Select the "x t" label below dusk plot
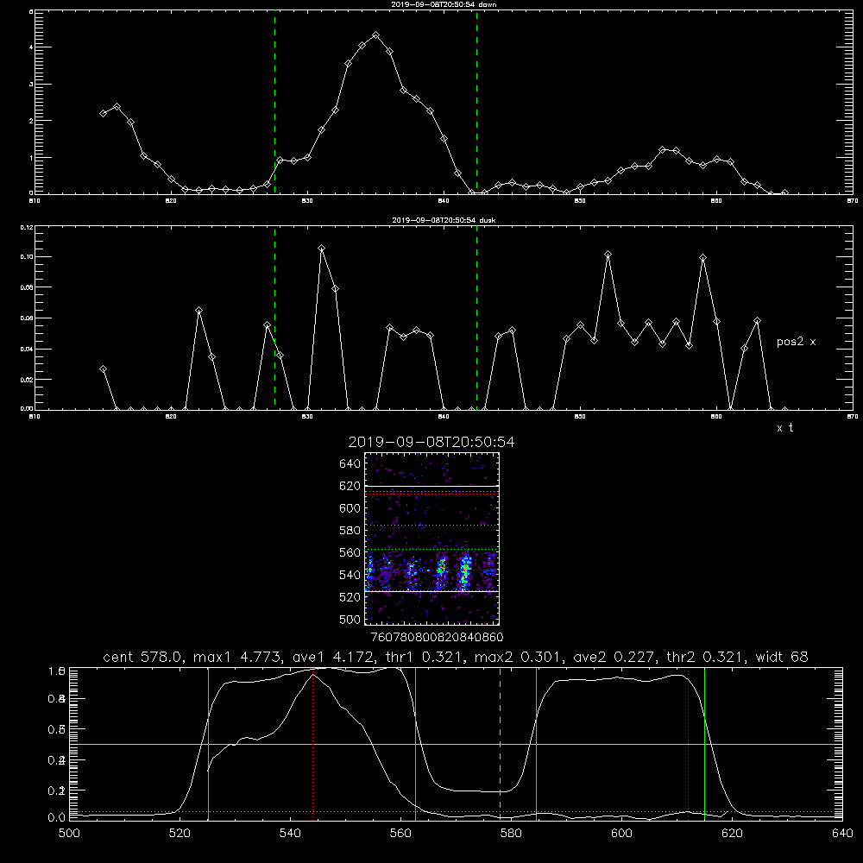 [784, 428]
